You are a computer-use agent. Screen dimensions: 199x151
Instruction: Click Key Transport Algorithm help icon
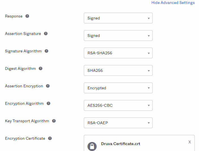[54, 121]
